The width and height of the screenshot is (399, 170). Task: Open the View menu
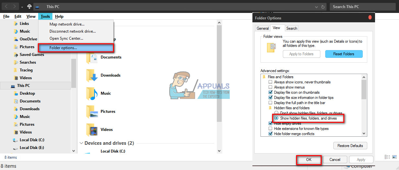pos(31,16)
